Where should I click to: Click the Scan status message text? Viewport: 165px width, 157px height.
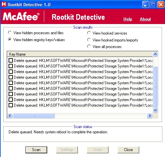point(58,132)
